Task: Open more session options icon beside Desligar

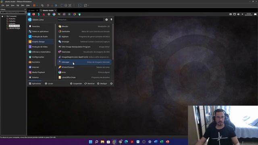Action: click(111, 83)
